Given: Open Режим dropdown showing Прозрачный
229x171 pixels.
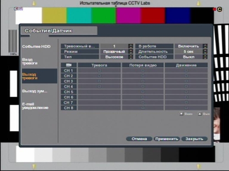Looking at the screenshot, I should point(117,52).
